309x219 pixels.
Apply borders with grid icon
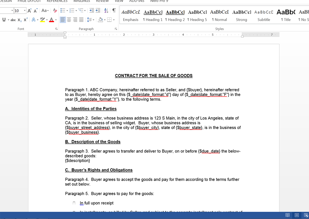point(109,20)
